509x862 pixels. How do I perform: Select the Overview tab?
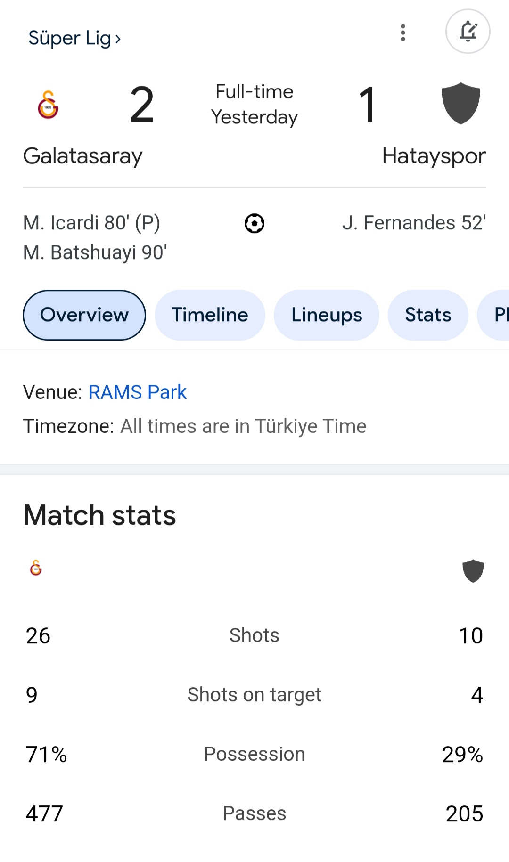tap(84, 315)
